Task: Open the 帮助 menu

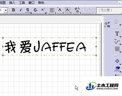Action: [41, 3]
